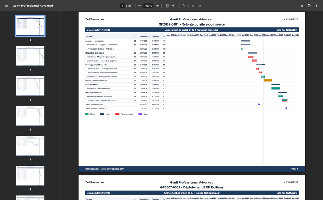
Task: Zoom in with the plus icon
Action: [157, 6]
